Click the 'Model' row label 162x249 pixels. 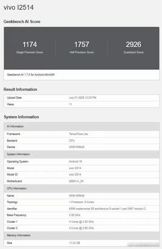[11, 168]
